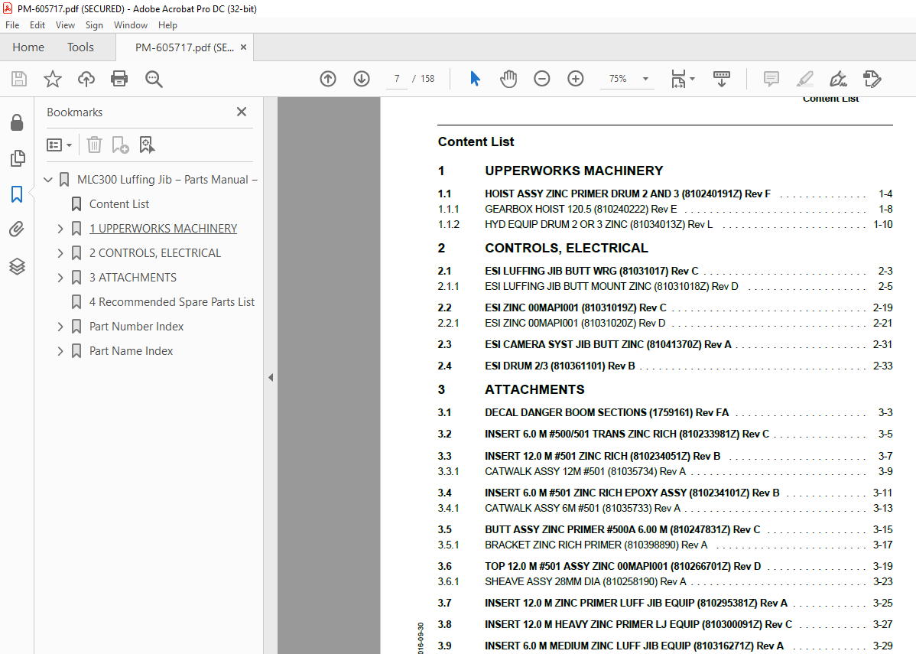Screen dimensions: 916x654
Task: Open SHEAVE ASSY 28MM DIA entry
Action: [586, 581]
